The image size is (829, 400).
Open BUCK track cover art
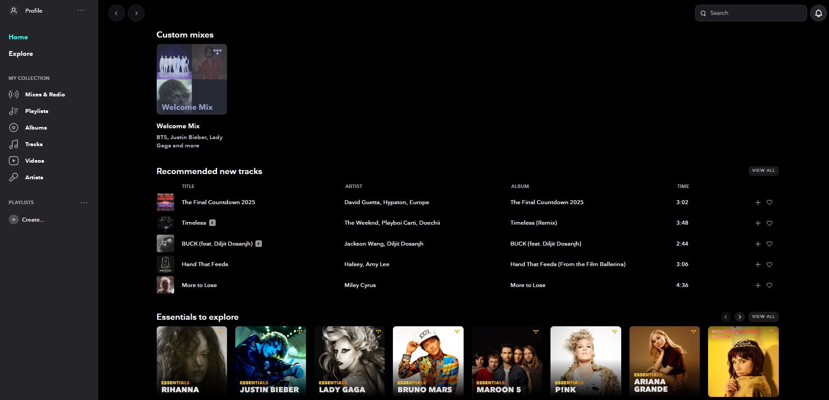pyautogui.click(x=165, y=243)
